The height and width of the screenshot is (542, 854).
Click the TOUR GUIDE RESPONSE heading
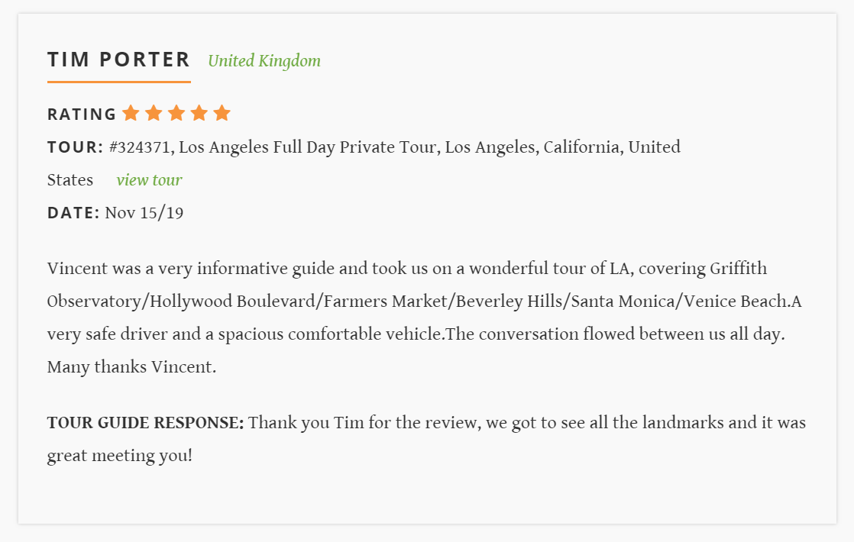pos(145,423)
